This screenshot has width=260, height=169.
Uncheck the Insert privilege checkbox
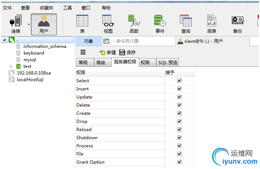[179, 89]
